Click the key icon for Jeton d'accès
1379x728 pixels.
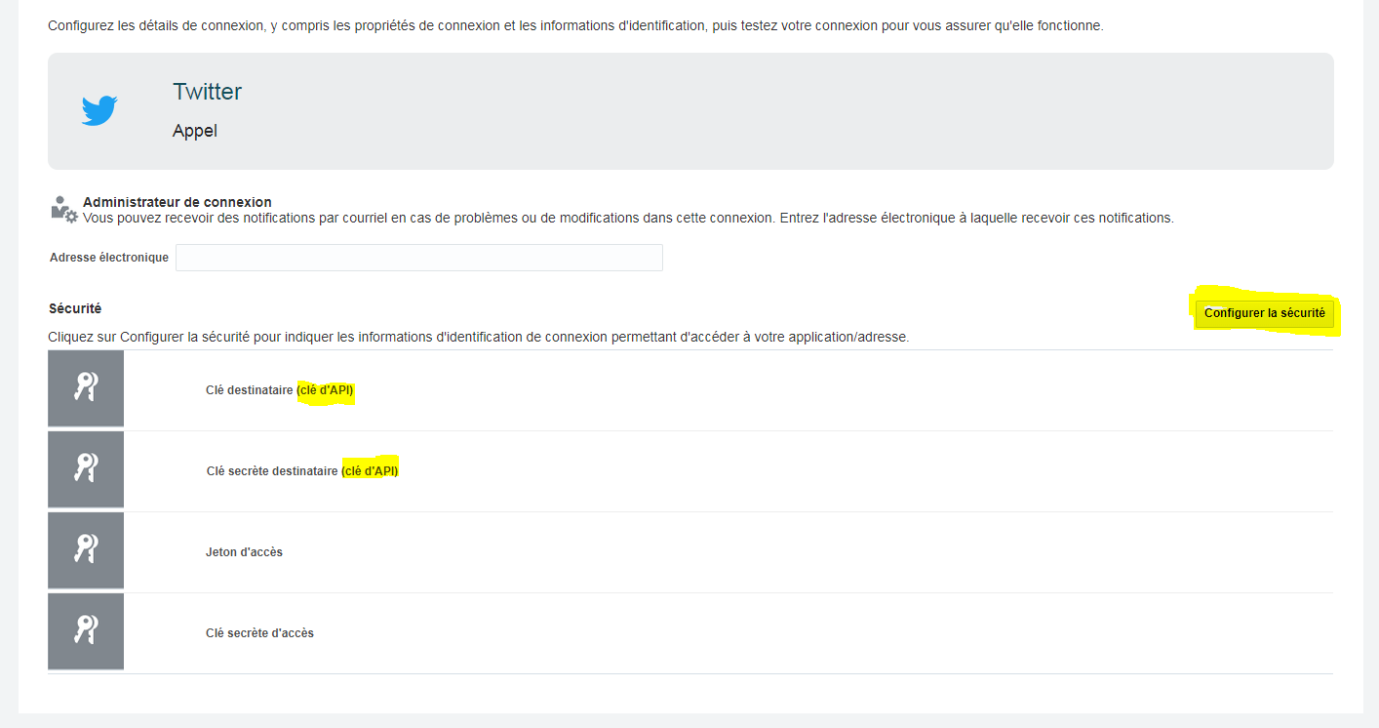(86, 550)
